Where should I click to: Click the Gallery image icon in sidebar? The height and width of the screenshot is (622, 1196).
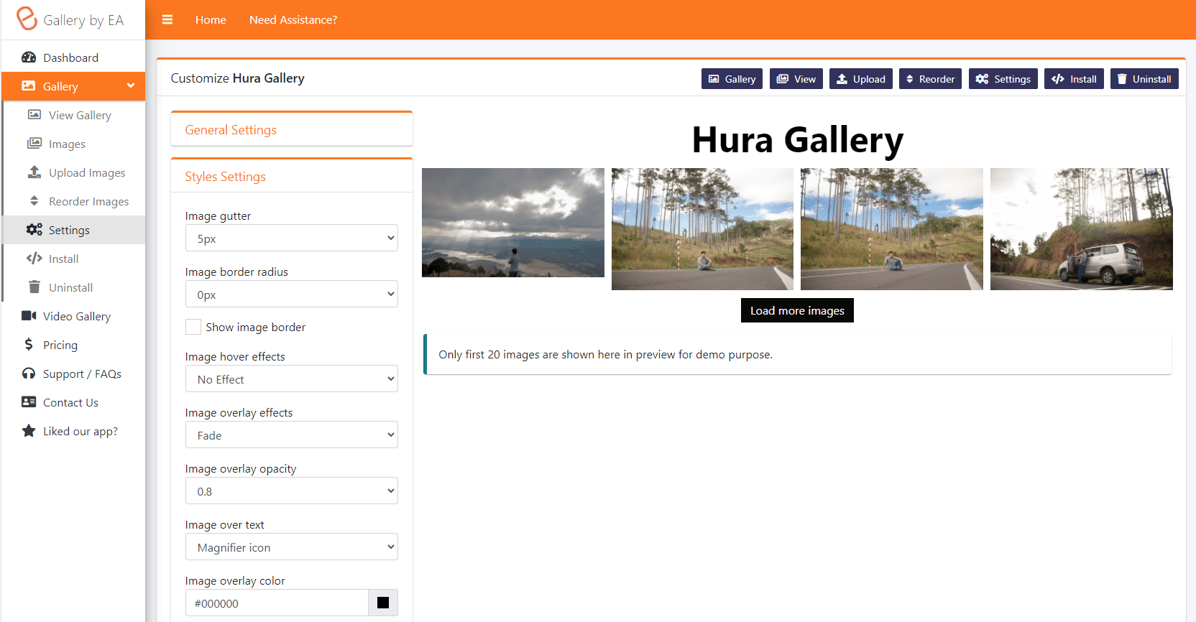(x=29, y=85)
